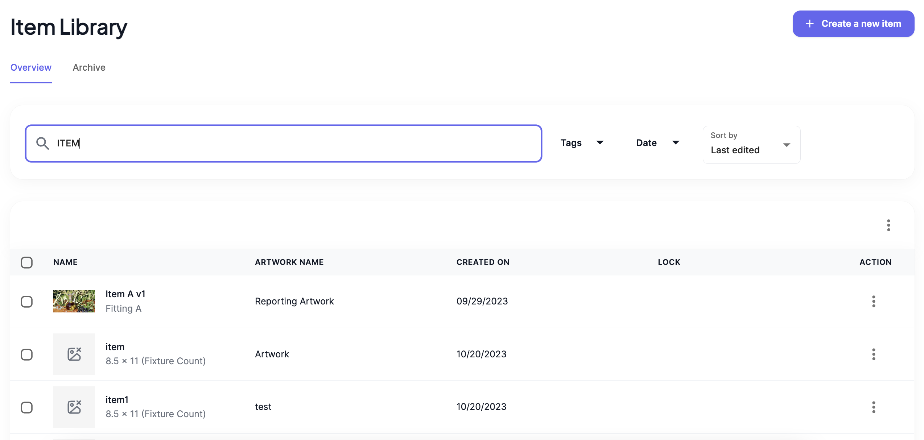Open the Item A v1 name link
The width and height of the screenshot is (924, 440).
click(x=125, y=294)
